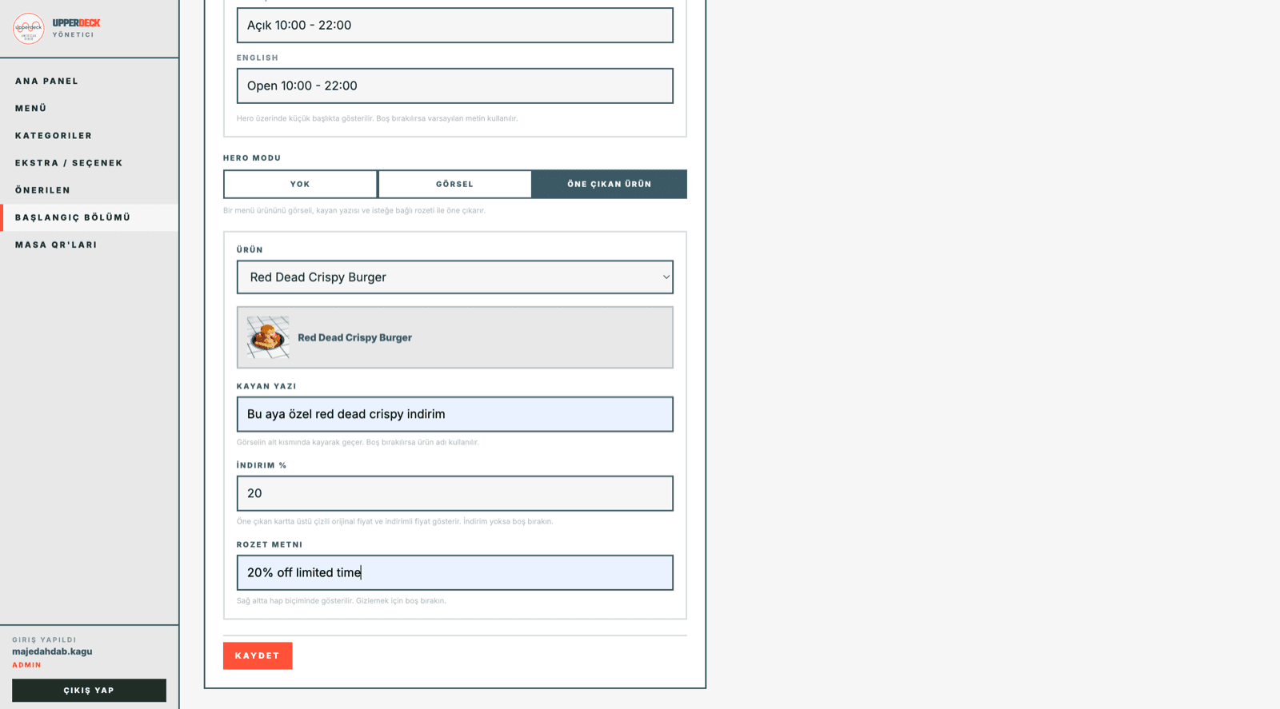Click the Red Dead Crispy Burger thumbnail image
This screenshot has width=1280, height=709.
click(268, 337)
